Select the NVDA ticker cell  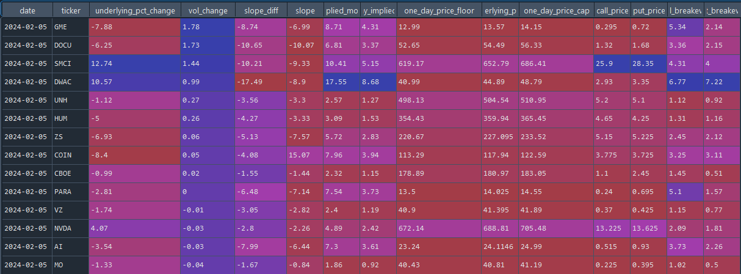click(x=71, y=229)
